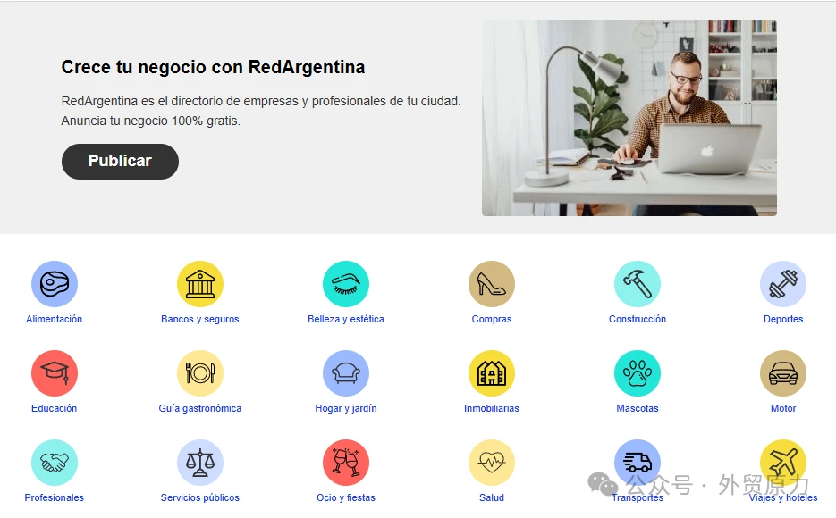The image size is (836, 518).
Task: Open the Servicios públicos scales icon
Action: tap(200, 463)
